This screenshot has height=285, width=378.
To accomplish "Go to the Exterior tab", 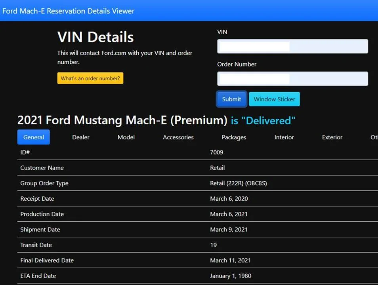I will tap(332, 137).
